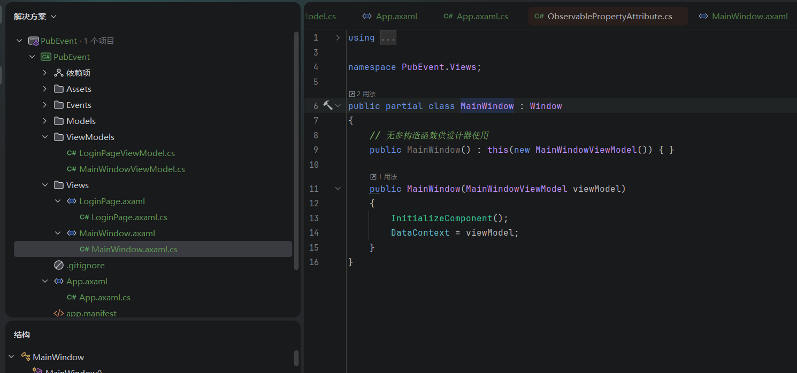Click the Models folder icon
The height and width of the screenshot is (373, 797).
[59, 121]
